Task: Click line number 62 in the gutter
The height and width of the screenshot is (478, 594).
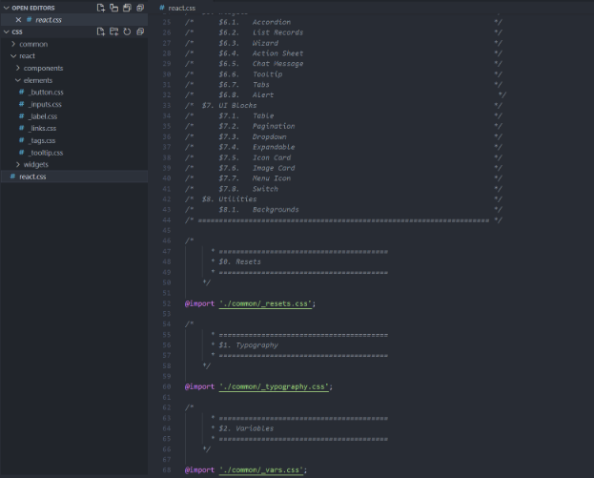Action: point(167,407)
